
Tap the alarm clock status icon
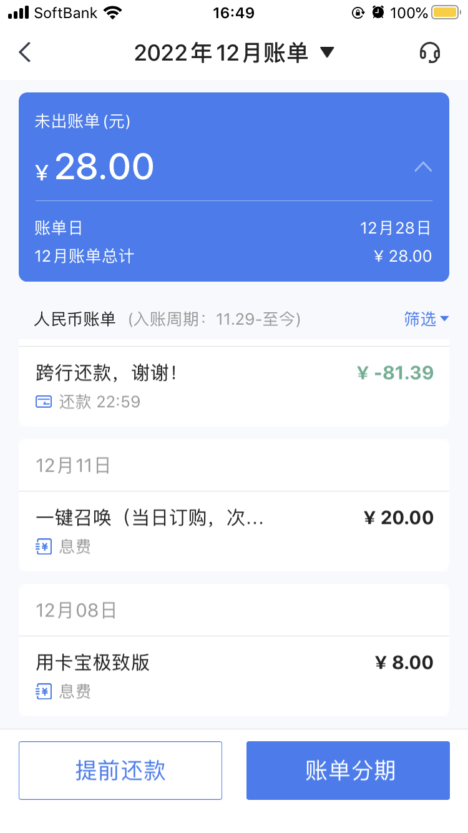pos(378,12)
